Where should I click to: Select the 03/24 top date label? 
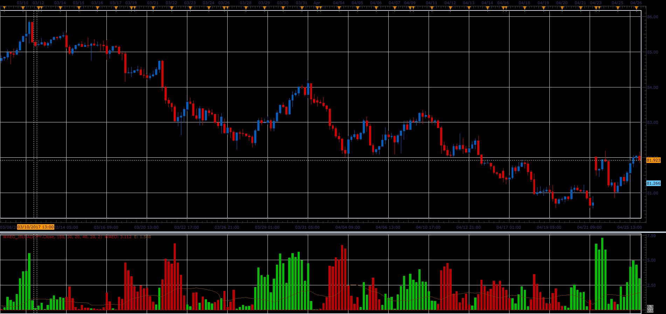[209, 3]
